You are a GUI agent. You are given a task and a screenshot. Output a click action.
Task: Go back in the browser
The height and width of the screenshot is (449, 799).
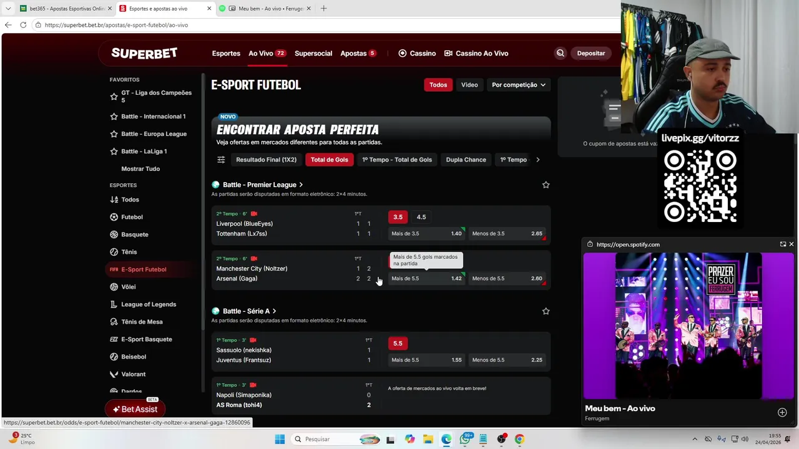(x=8, y=25)
